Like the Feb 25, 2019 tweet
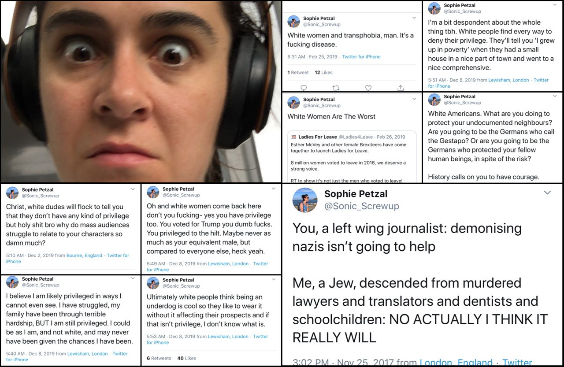This screenshot has height=367, width=564. [x=368, y=88]
